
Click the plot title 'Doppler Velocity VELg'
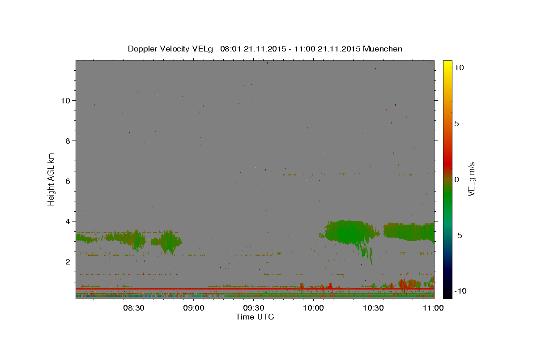(x=171, y=49)
